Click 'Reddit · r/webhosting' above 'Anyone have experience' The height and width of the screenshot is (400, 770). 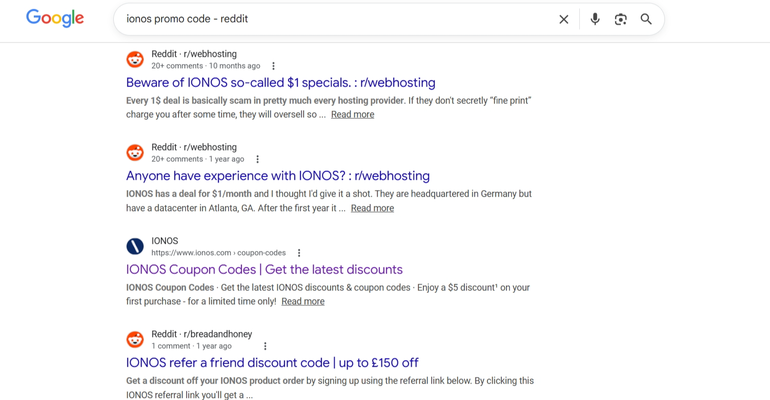click(194, 147)
